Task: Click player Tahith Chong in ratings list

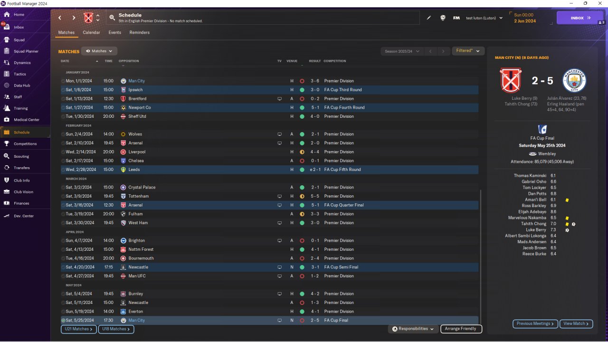Action: [x=533, y=224]
